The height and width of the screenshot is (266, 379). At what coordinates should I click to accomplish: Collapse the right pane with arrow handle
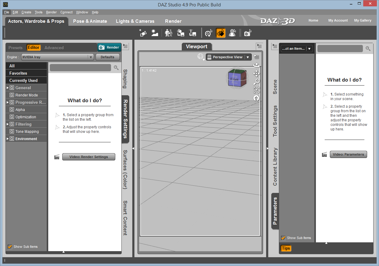pos(267,148)
